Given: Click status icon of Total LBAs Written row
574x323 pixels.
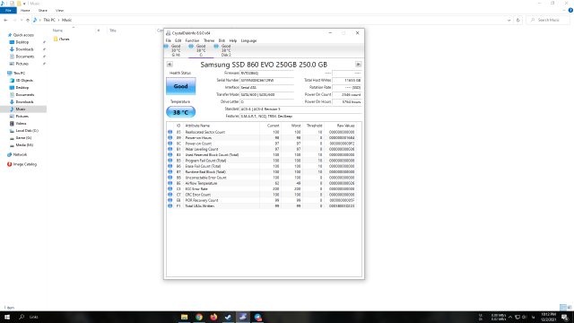Looking at the screenshot, I should 170,205.
